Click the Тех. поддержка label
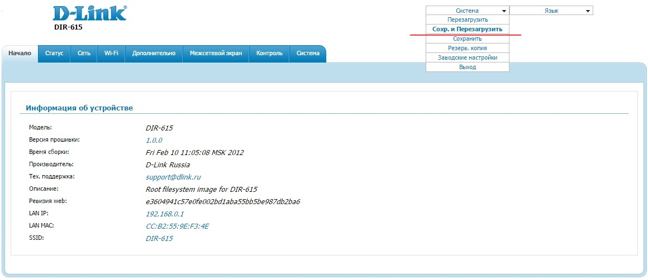Viewport: 648px width, 280px height. point(51,177)
